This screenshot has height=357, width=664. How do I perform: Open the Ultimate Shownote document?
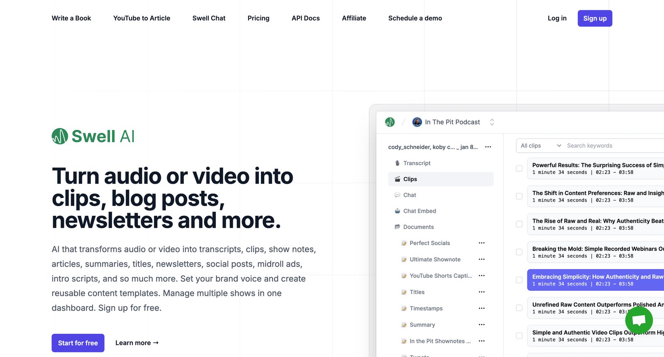[x=435, y=259]
